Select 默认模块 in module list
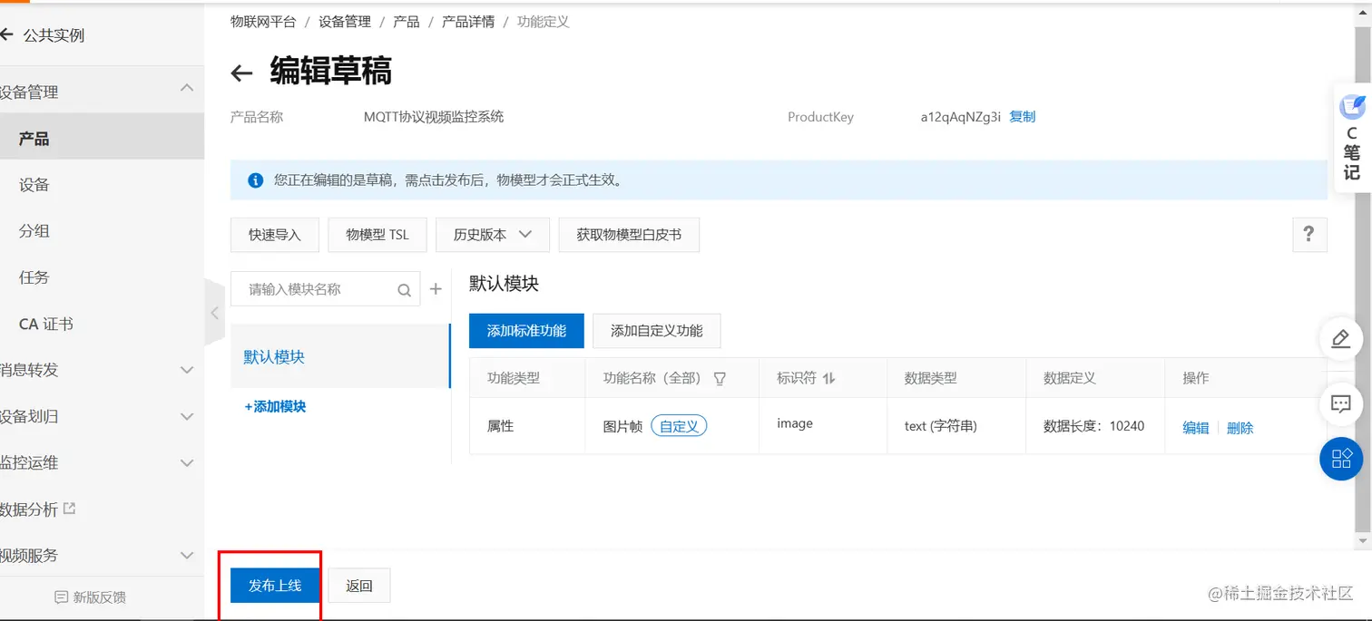This screenshot has width=1372, height=621. click(340, 356)
